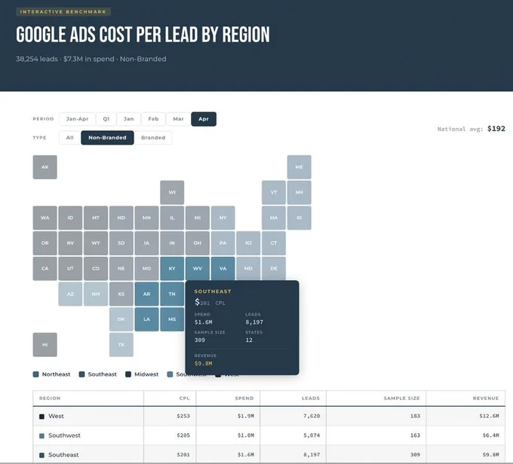Select the PA state tile
Image resolution: width=513 pixels, height=464 pixels.
(223, 243)
